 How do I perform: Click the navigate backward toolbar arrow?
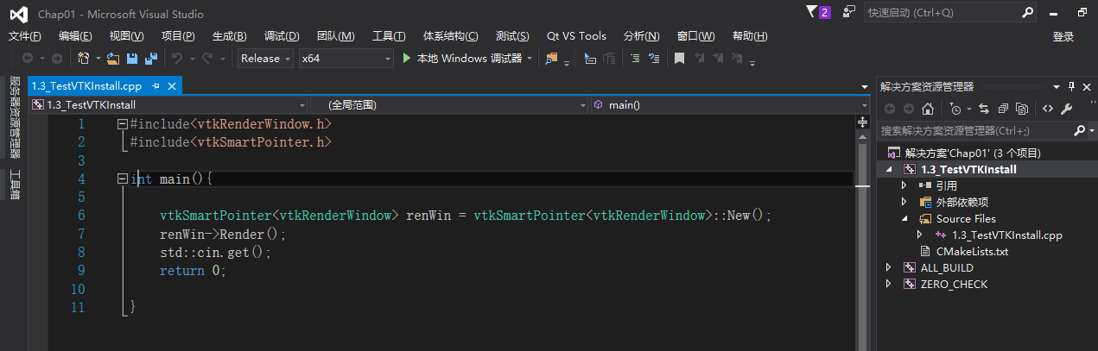(x=28, y=59)
